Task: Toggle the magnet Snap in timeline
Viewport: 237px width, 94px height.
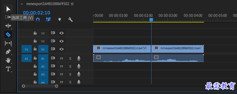Action: [38, 19]
